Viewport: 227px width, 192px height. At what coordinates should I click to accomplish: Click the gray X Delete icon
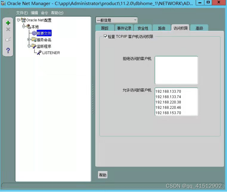pos(8,29)
